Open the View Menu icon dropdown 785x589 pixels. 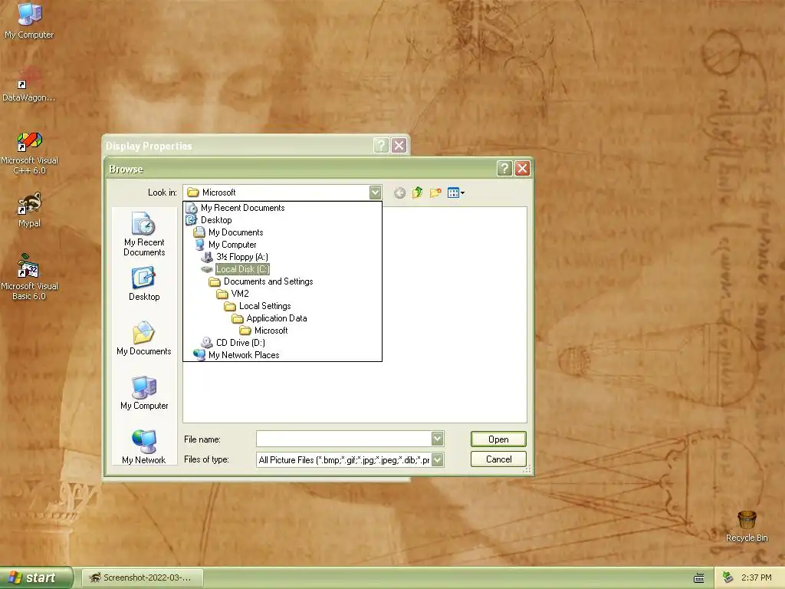point(455,192)
